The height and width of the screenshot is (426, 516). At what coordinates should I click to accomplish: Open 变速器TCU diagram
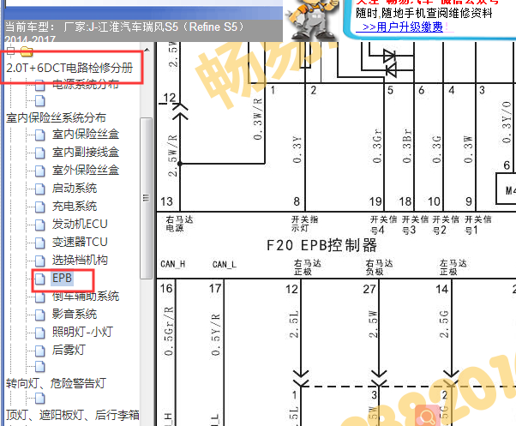click(80, 242)
